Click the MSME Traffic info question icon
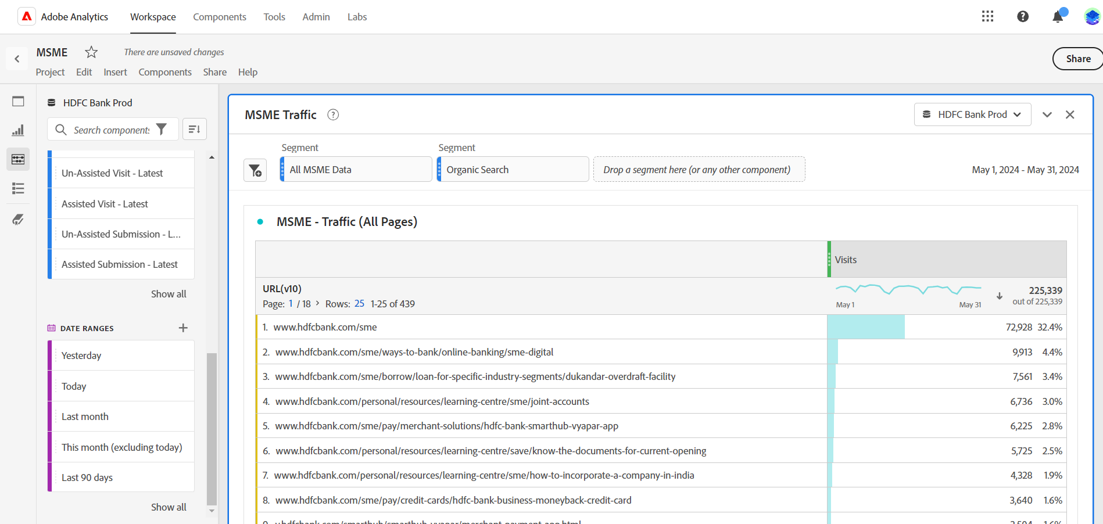The height and width of the screenshot is (524, 1103). pyautogui.click(x=333, y=114)
